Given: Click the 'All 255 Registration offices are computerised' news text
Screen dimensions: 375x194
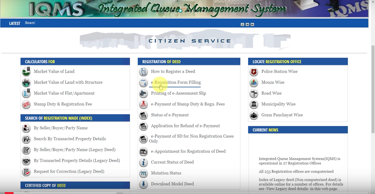Looking at the screenshot, I should pyautogui.click(x=296, y=172).
